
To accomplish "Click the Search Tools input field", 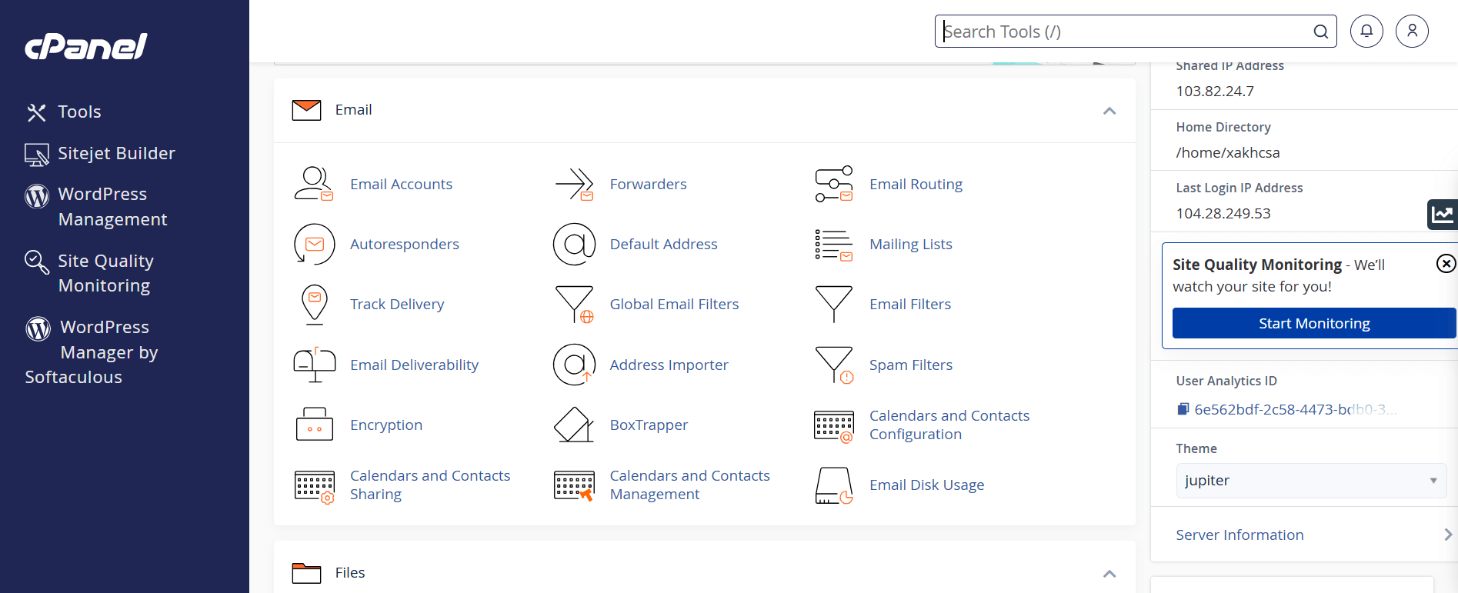I will (1123, 32).
